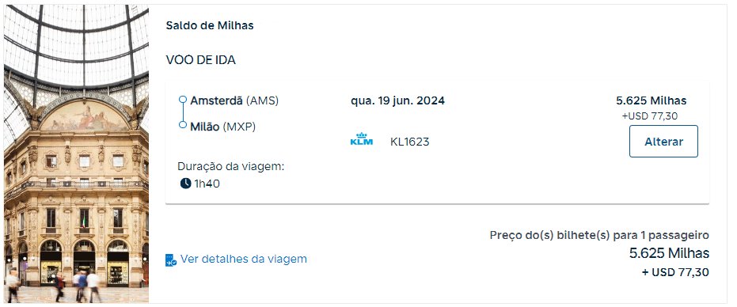The height and width of the screenshot is (307, 737).
Task: Click the KLM airline logo
Action: [x=362, y=139]
